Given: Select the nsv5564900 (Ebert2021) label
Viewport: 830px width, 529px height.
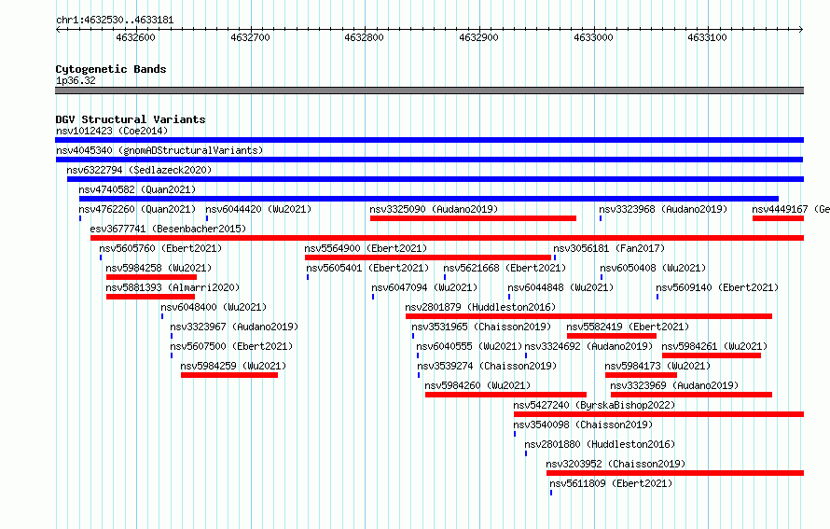Looking at the screenshot, I should tap(366, 248).
